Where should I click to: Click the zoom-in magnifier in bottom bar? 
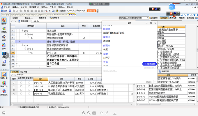click(x=84, y=113)
